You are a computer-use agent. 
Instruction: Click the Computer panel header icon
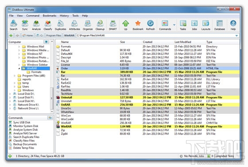[46, 42]
